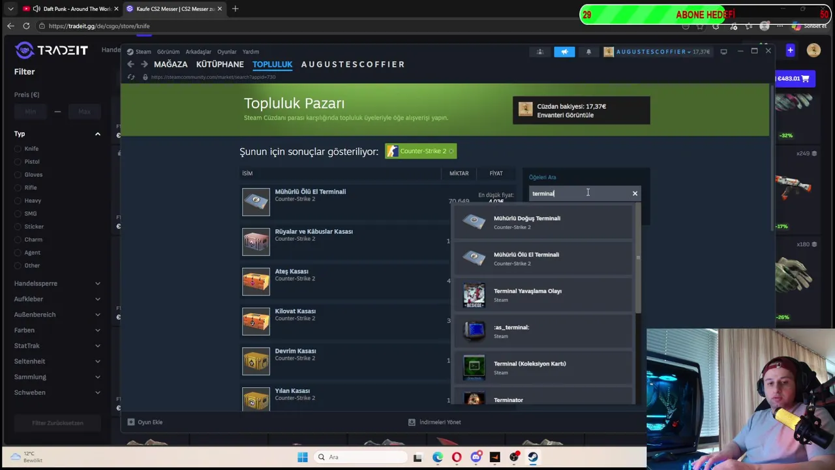Screen dimensions: 835x470
Task: Click the Windows Start button
Action: point(303,457)
